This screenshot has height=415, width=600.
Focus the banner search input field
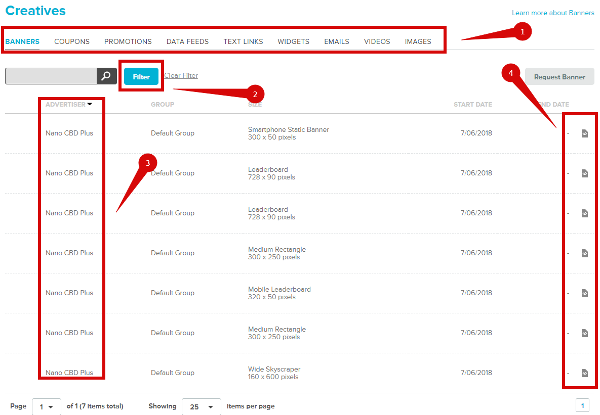point(51,76)
